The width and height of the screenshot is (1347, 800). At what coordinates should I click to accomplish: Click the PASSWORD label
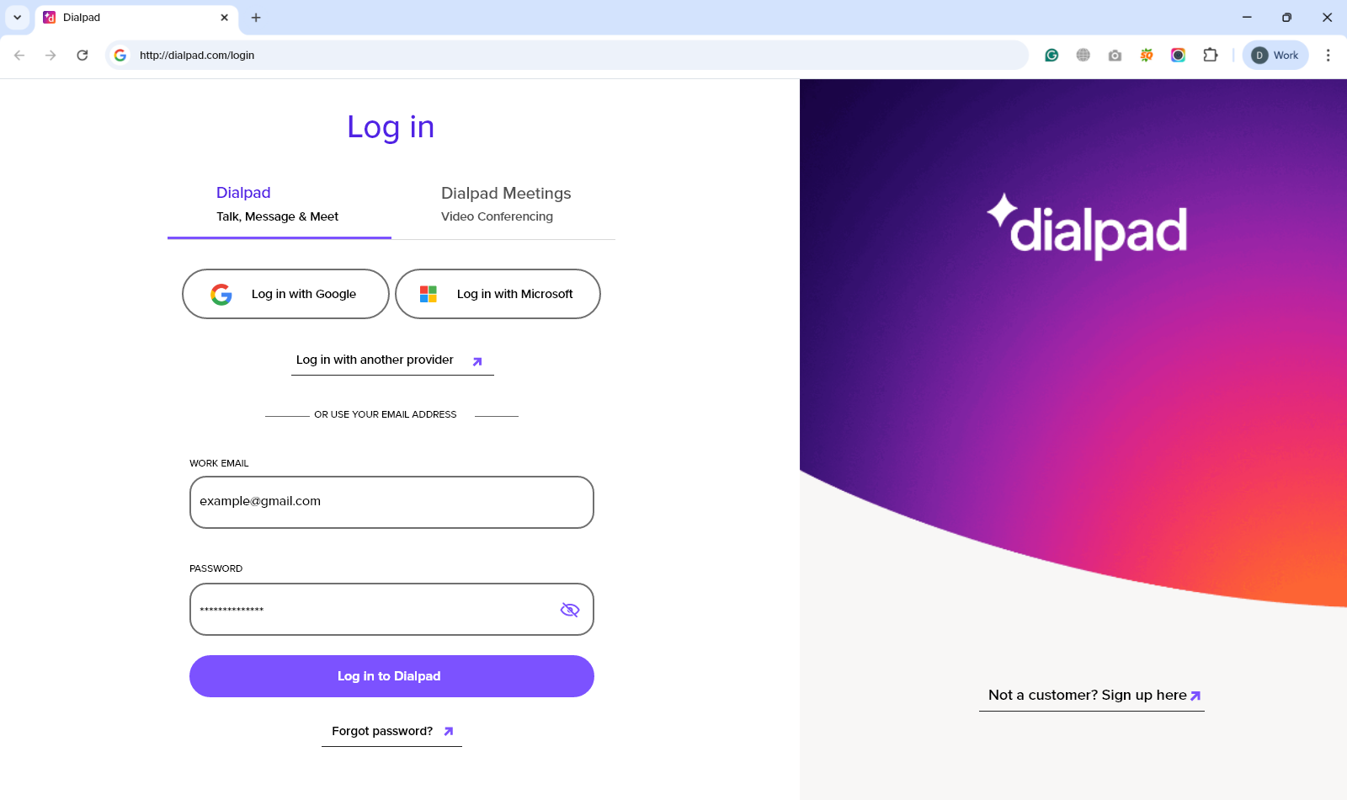coord(216,568)
